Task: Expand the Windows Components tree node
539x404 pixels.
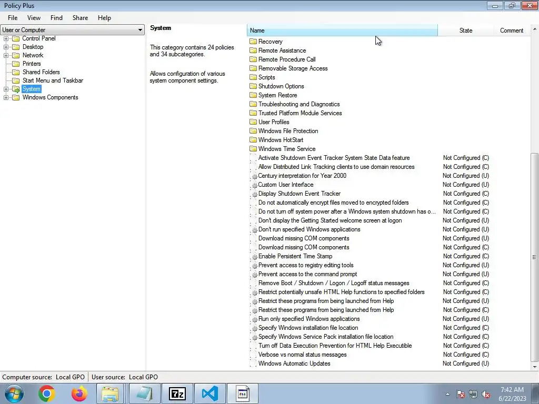Action: click(x=6, y=97)
